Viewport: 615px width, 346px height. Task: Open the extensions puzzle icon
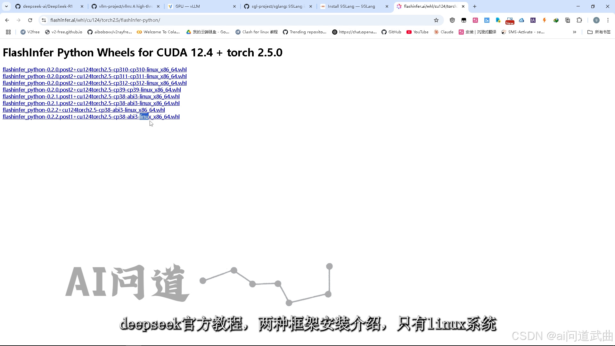(579, 20)
